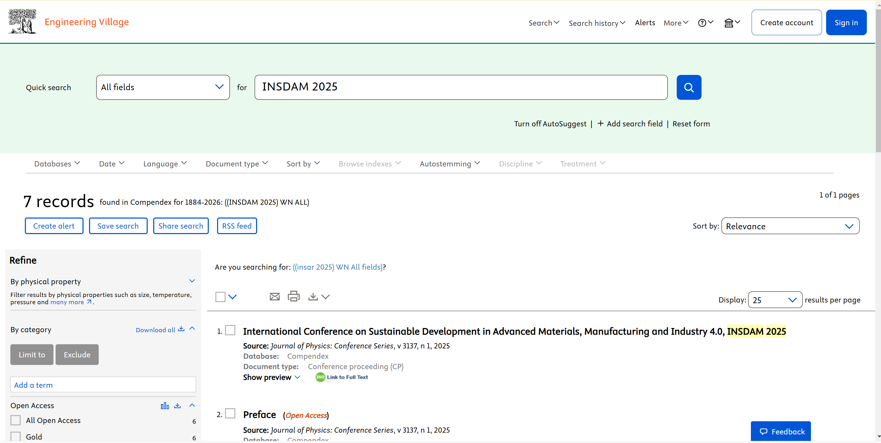Open the Sort by filter menu

303,164
